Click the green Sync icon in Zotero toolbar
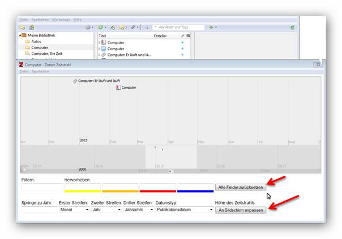The width and height of the screenshot is (342, 239). click(292, 28)
